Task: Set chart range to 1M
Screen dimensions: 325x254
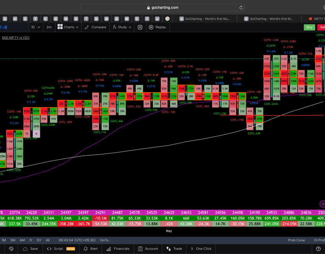Action: tap(4, 240)
